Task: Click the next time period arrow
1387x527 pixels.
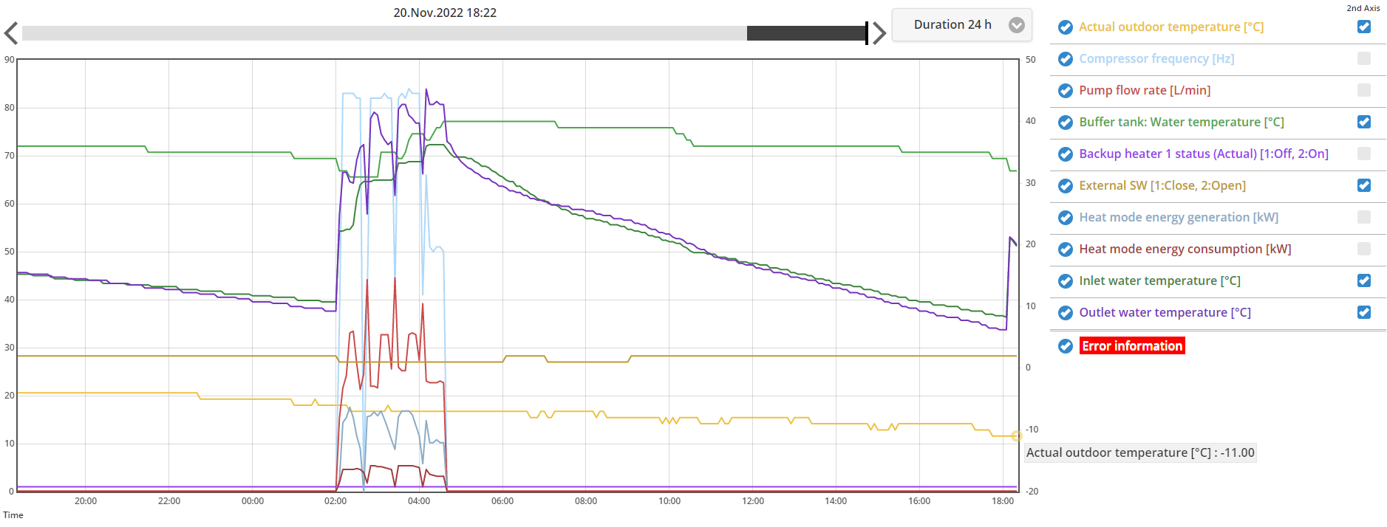Action: (879, 33)
